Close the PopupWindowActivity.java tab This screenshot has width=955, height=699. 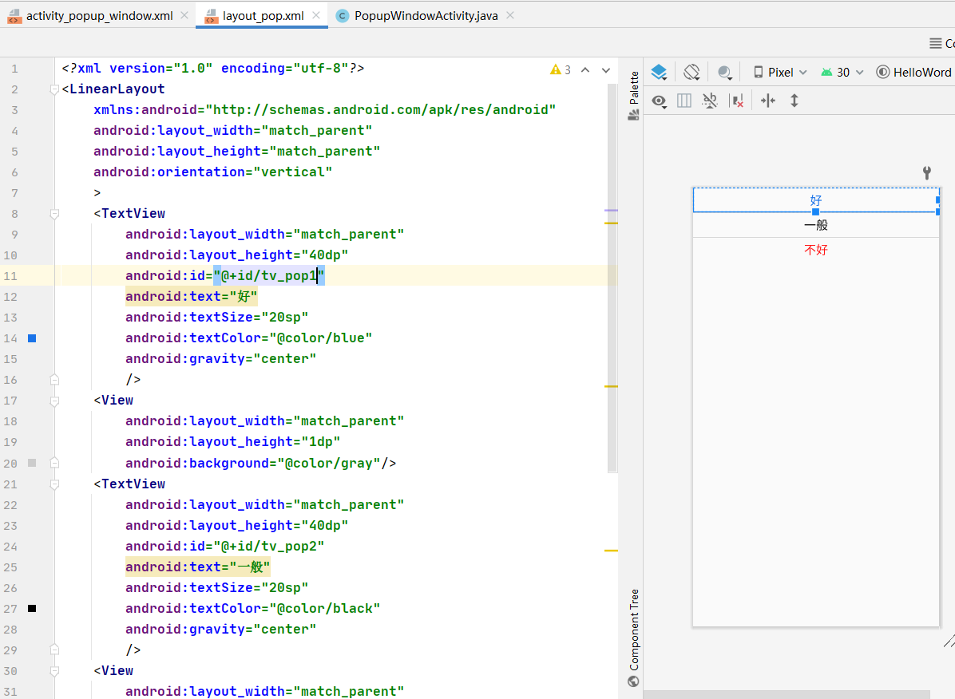point(510,15)
